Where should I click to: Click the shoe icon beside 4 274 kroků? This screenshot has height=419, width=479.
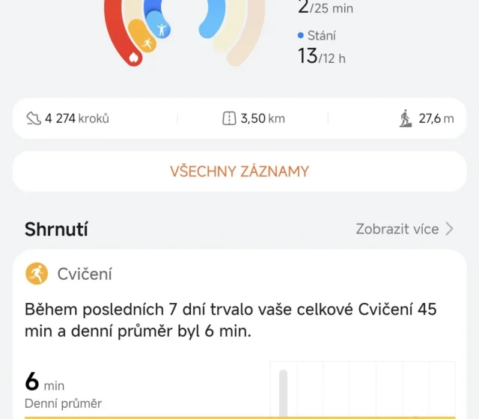[34, 118]
